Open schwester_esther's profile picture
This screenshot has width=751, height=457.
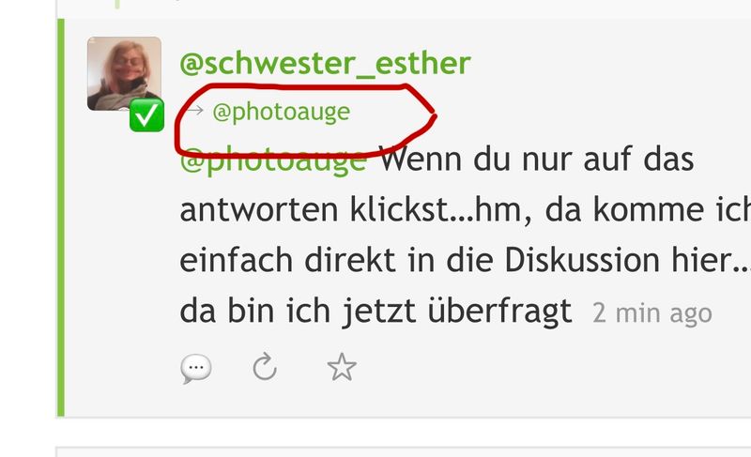point(124,74)
